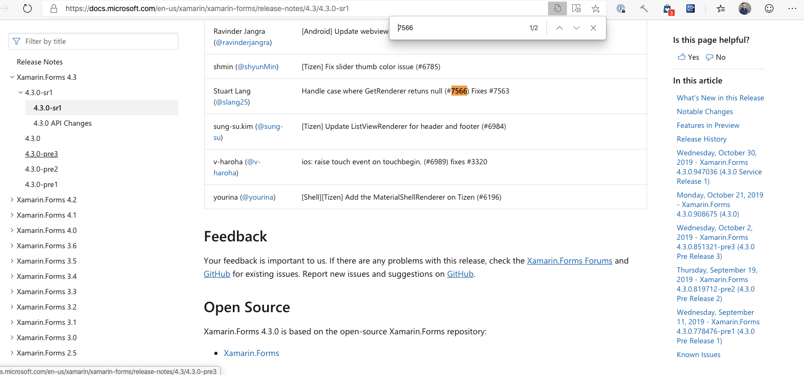The height and width of the screenshot is (375, 804).
Task: Open @shyunMin profile link
Action: [x=257, y=67]
